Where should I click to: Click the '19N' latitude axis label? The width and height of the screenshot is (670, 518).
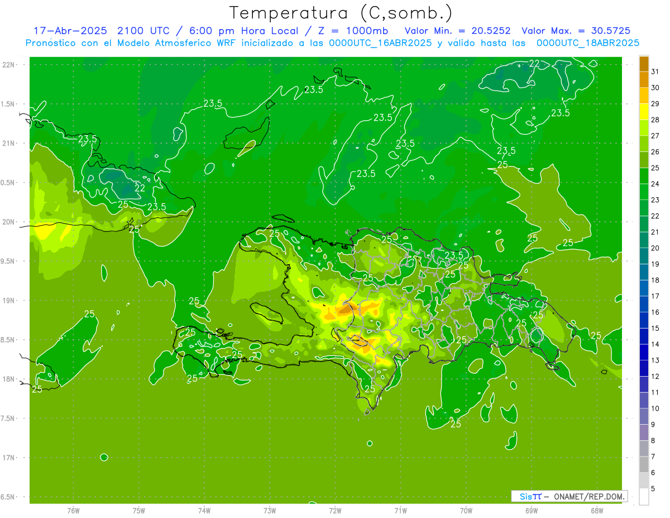pos(9,300)
